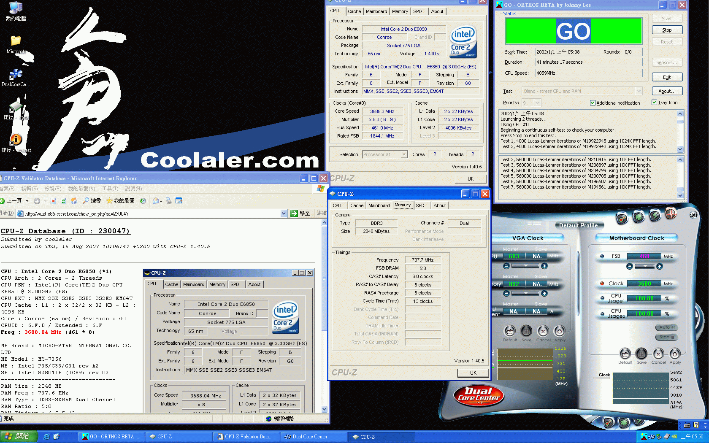This screenshot has height=443, width=709.
Task: Open About tab in CPU-Z memory Timings window
Action: coord(440,205)
